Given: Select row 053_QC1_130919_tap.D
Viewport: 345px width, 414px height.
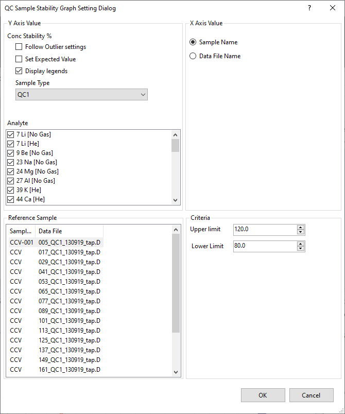Looking at the screenshot, I should click(x=55, y=282).
